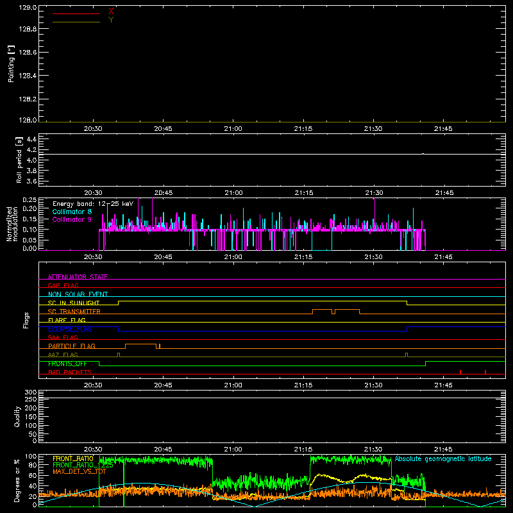513x513 pixels.
Task: Click the FLARE_FLAG label
Action: tap(67, 320)
